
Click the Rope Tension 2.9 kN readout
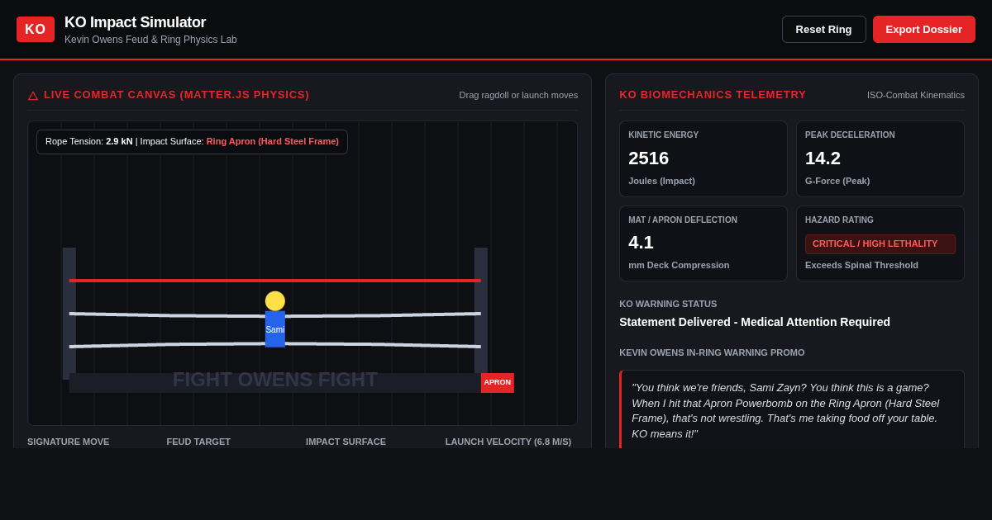(89, 141)
